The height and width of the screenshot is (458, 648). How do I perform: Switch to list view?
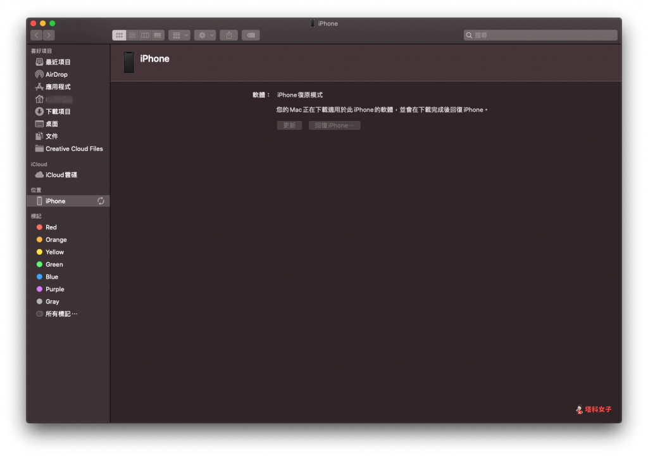click(x=132, y=35)
